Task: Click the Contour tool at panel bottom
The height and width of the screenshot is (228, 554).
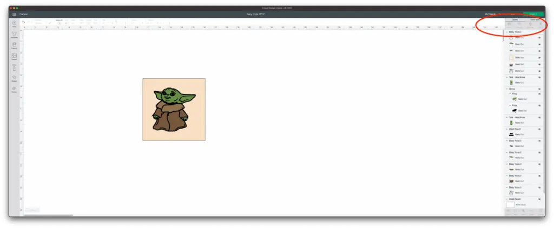Action: coord(540,212)
